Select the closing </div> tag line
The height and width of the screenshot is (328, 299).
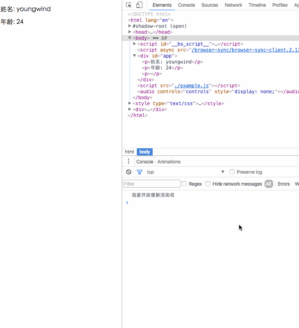click(x=146, y=80)
